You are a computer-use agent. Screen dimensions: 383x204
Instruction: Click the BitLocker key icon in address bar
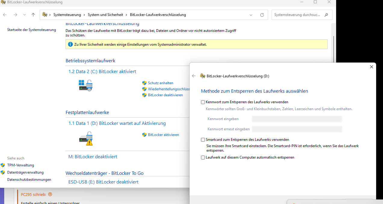click(x=45, y=15)
